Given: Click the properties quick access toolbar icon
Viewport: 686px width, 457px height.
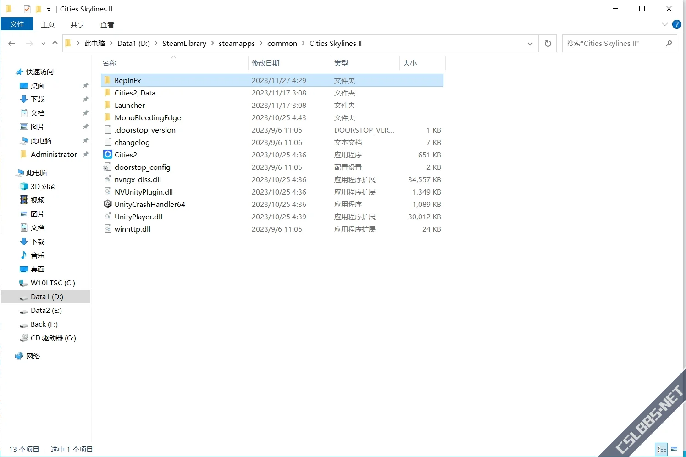Looking at the screenshot, I should (27, 9).
